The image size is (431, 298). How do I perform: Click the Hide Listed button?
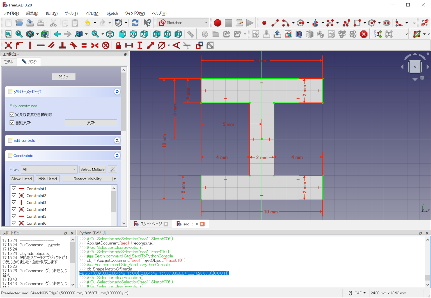[x=47, y=179]
